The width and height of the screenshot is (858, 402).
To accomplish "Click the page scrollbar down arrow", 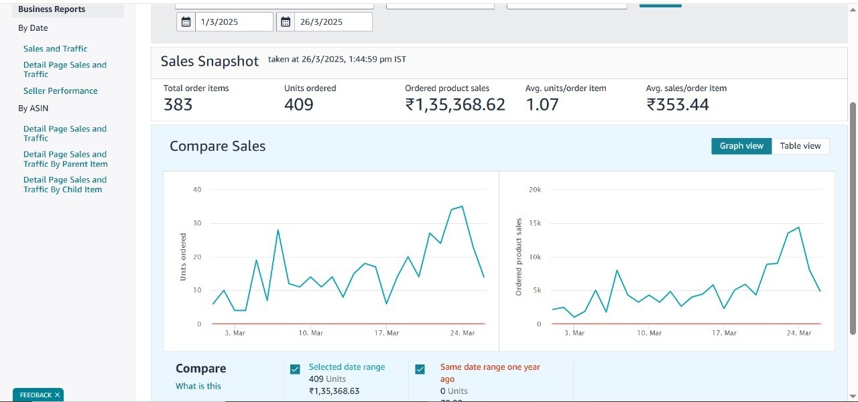I will coord(853,395).
